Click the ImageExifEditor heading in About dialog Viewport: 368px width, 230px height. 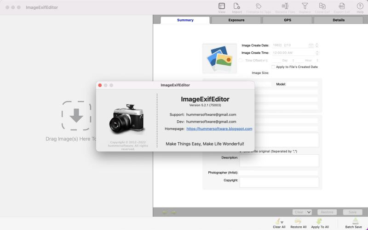pos(205,99)
